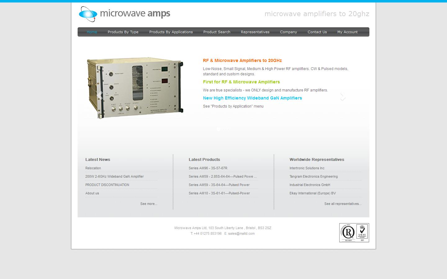
Task: Click See all representatives link
Action: coord(343,204)
